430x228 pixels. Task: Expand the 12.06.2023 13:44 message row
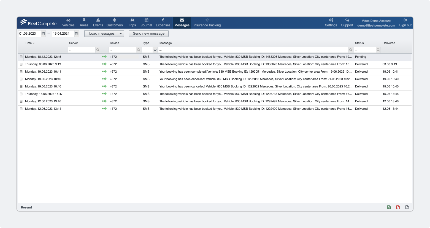click(x=21, y=109)
